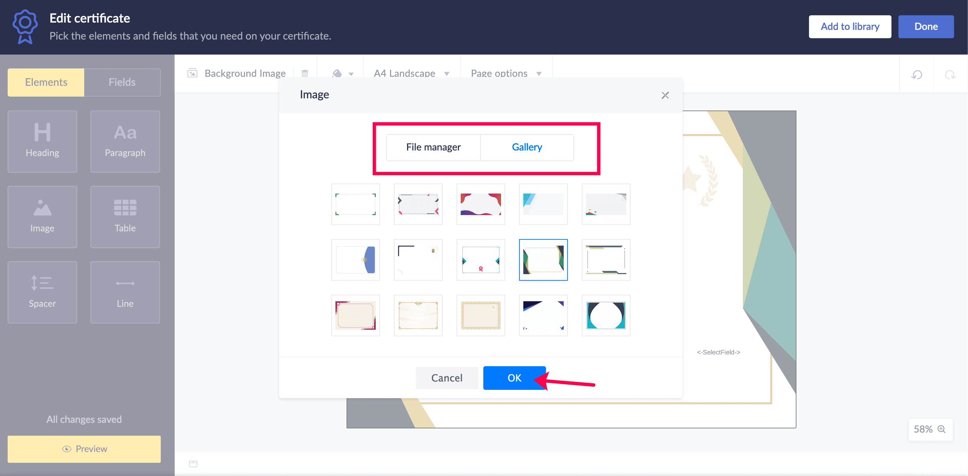The width and height of the screenshot is (968, 476).
Task: Choose the selected green and beige geometric background
Action: [543, 260]
